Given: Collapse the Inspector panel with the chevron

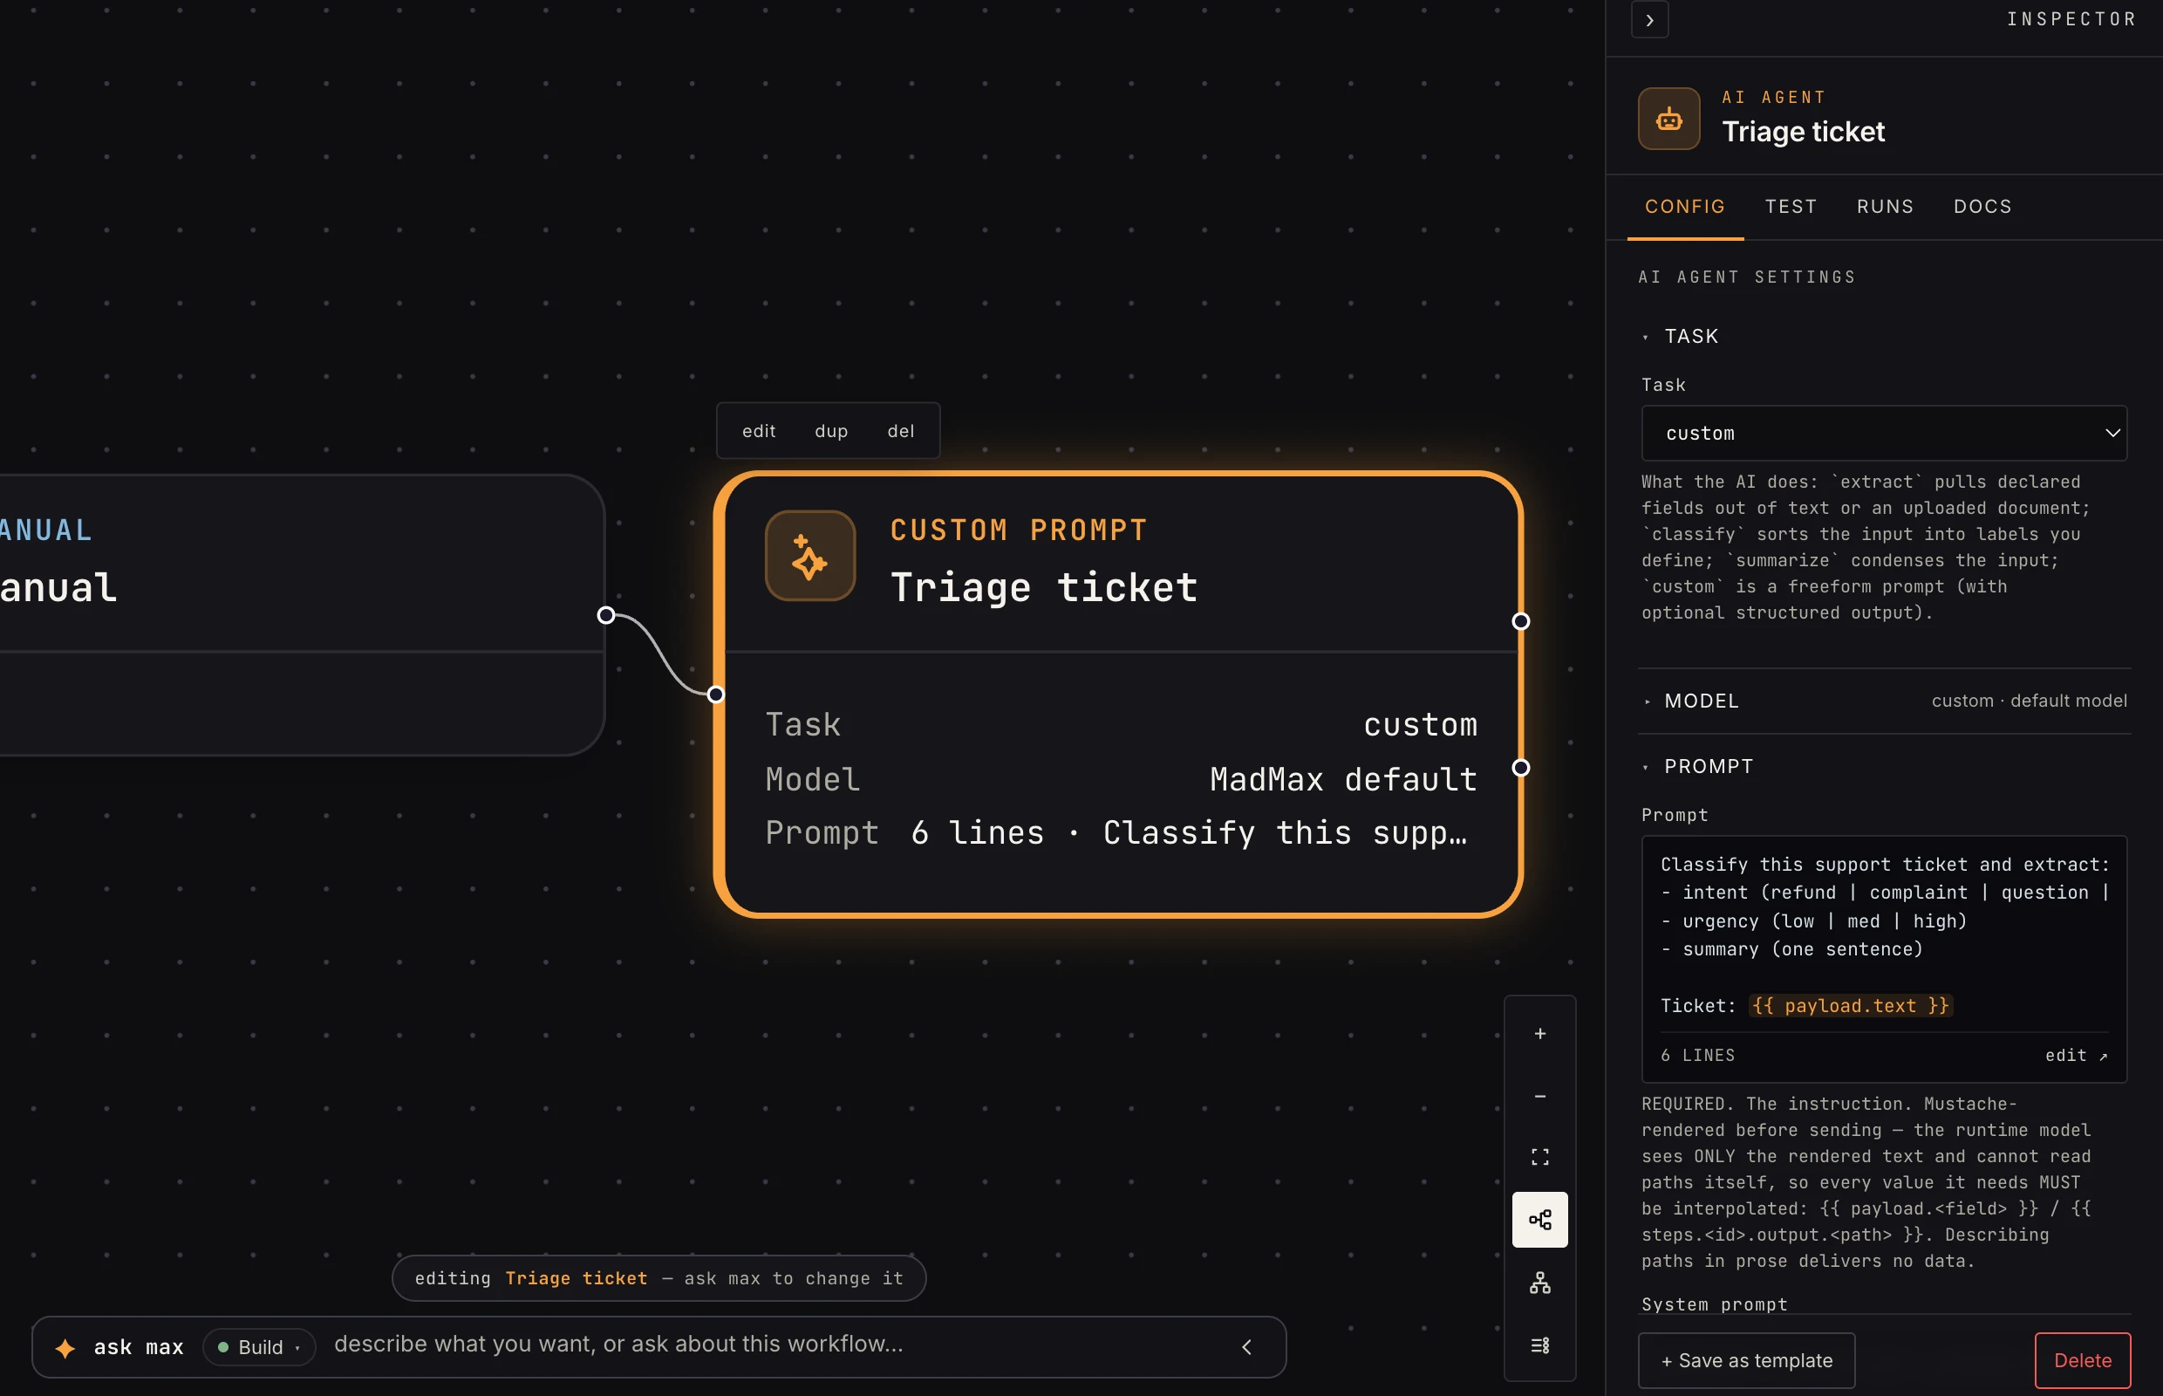Looking at the screenshot, I should tap(1649, 20).
